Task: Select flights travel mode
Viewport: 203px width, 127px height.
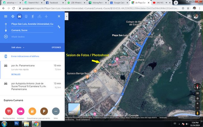Action: pyautogui.click(x=46, y=16)
